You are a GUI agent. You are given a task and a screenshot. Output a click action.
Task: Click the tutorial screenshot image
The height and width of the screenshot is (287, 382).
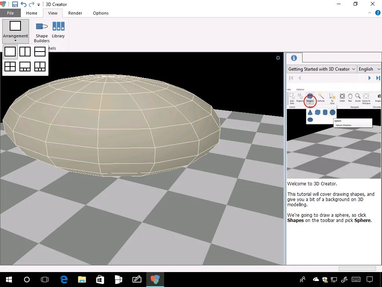(x=334, y=133)
